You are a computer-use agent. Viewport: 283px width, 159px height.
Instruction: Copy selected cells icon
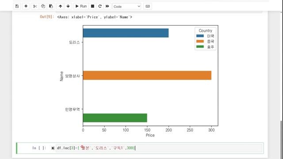43,6
